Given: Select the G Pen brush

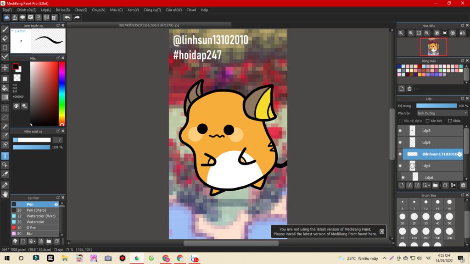Looking at the screenshot, I should pos(35,228).
